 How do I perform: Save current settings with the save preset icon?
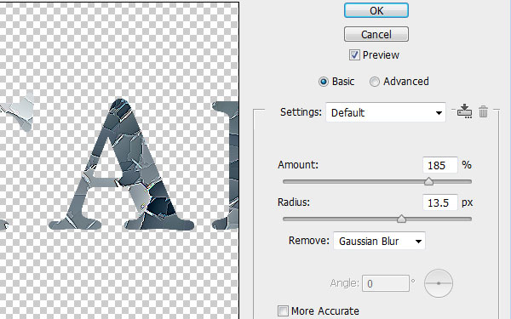pyautogui.click(x=464, y=111)
